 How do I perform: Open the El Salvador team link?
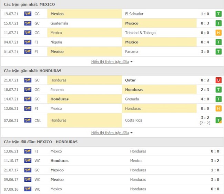(134, 14)
